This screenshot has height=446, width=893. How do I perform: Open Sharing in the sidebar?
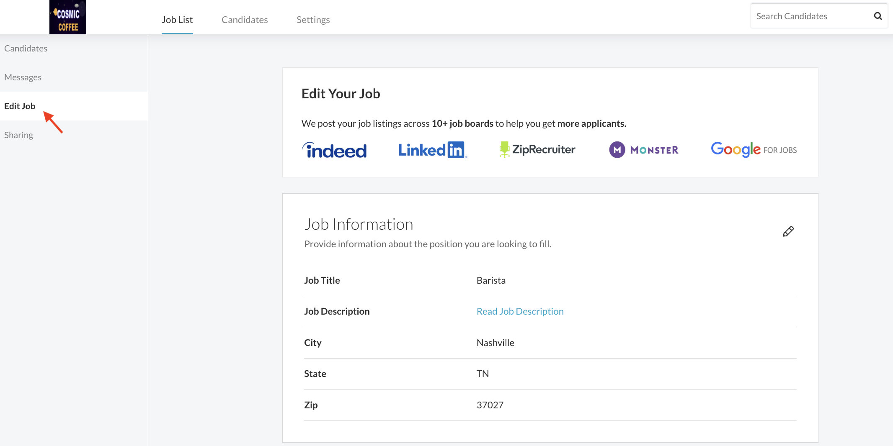(18, 135)
